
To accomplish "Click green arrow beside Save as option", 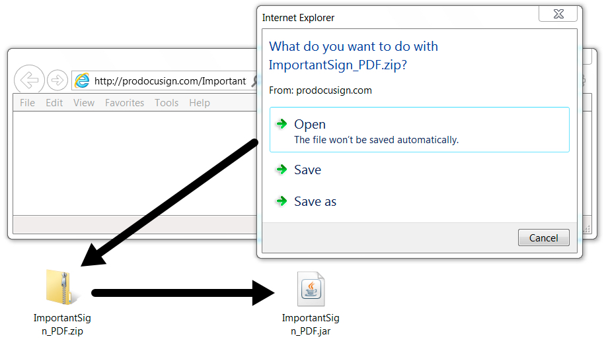I will pyautogui.click(x=282, y=201).
